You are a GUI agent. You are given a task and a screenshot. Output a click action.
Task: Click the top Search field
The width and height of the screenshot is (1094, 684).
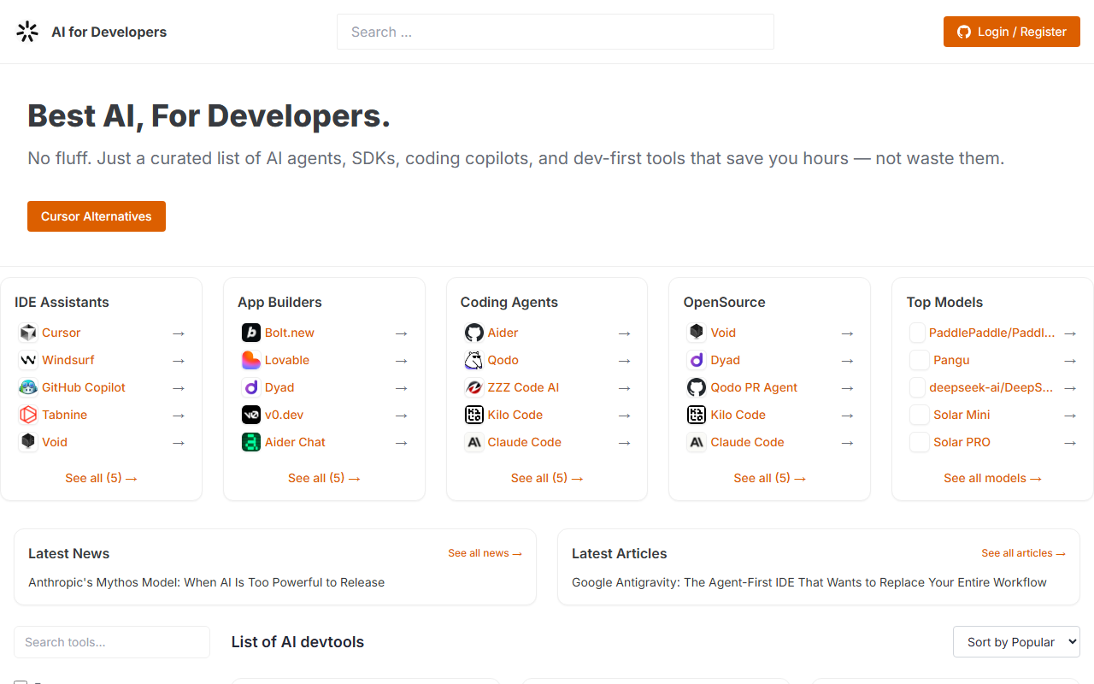556,32
